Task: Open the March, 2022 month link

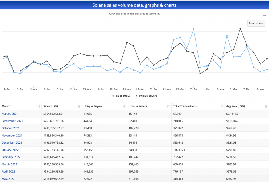Action: pos(9,164)
